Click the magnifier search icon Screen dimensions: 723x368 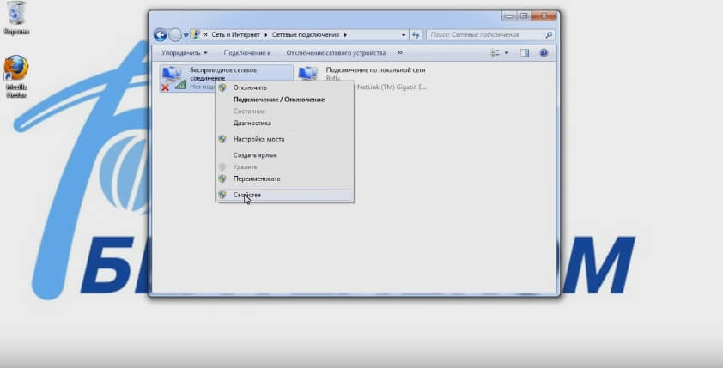click(x=549, y=34)
